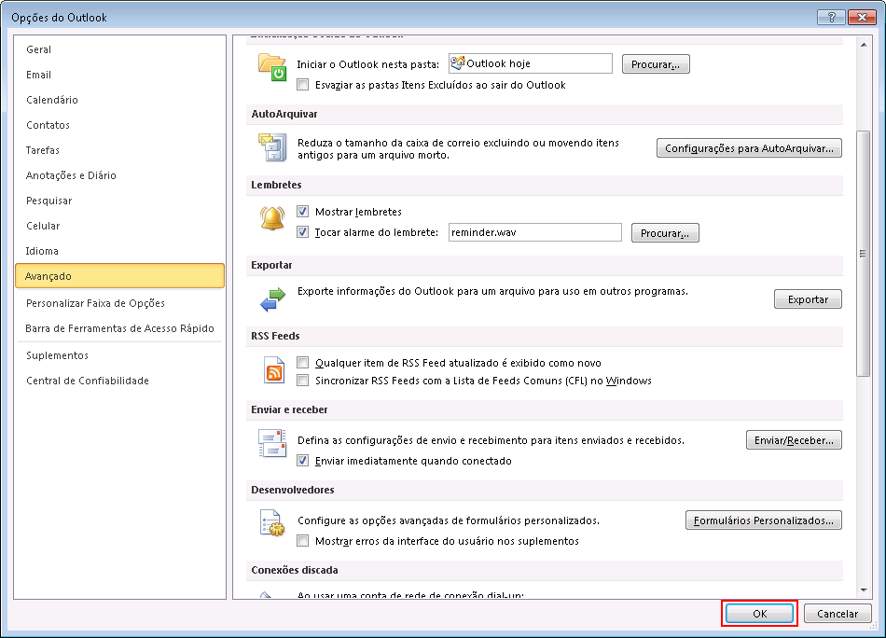Click Procurar next to Outlook hoje folder
886x638 pixels.
pyautogui.click(x=656, y=63)
